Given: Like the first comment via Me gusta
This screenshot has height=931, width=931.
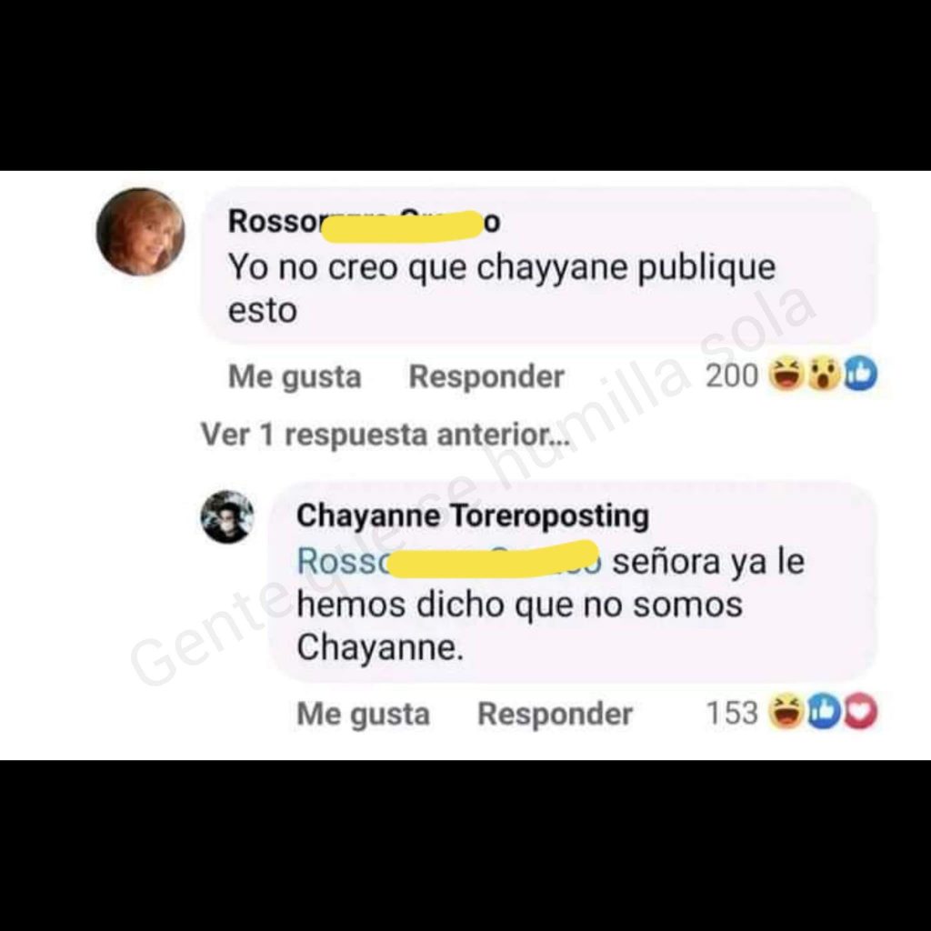Looking at the screenshot, I should (x=295, y=376).
